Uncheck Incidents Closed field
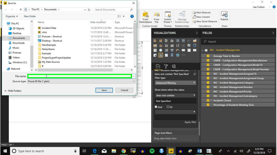Viewport: 277px width, 155px height. (x=208, y=100)
